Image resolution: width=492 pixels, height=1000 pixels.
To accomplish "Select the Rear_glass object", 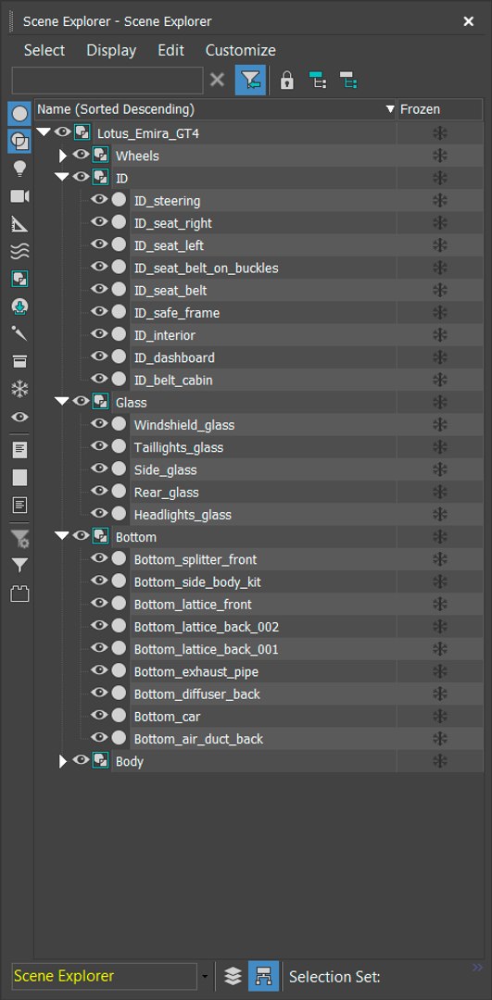I will [166, 493].
